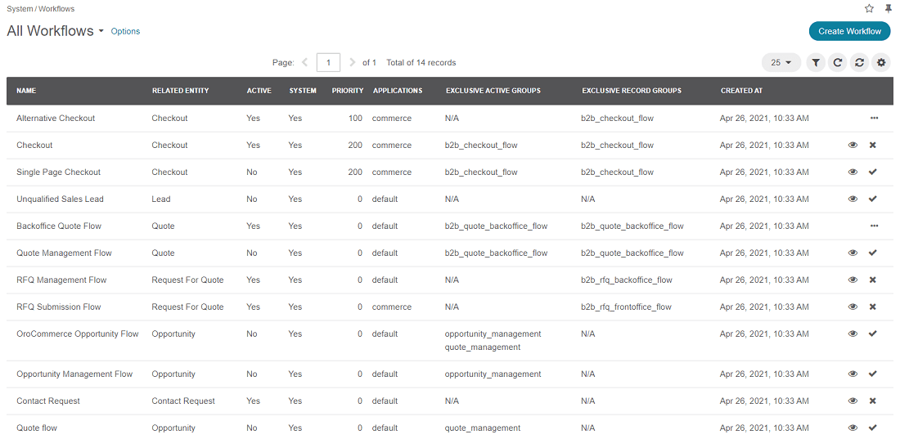Open System breadcrumb link

pyautogui.click(x=20, y=9)
